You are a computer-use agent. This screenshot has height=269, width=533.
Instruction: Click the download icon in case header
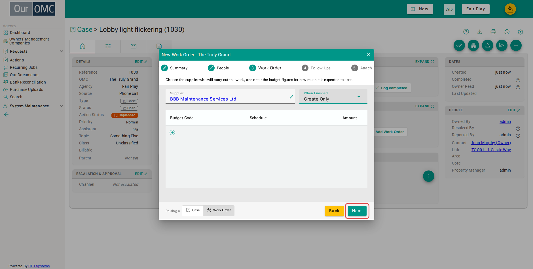[x=480, y=32]
